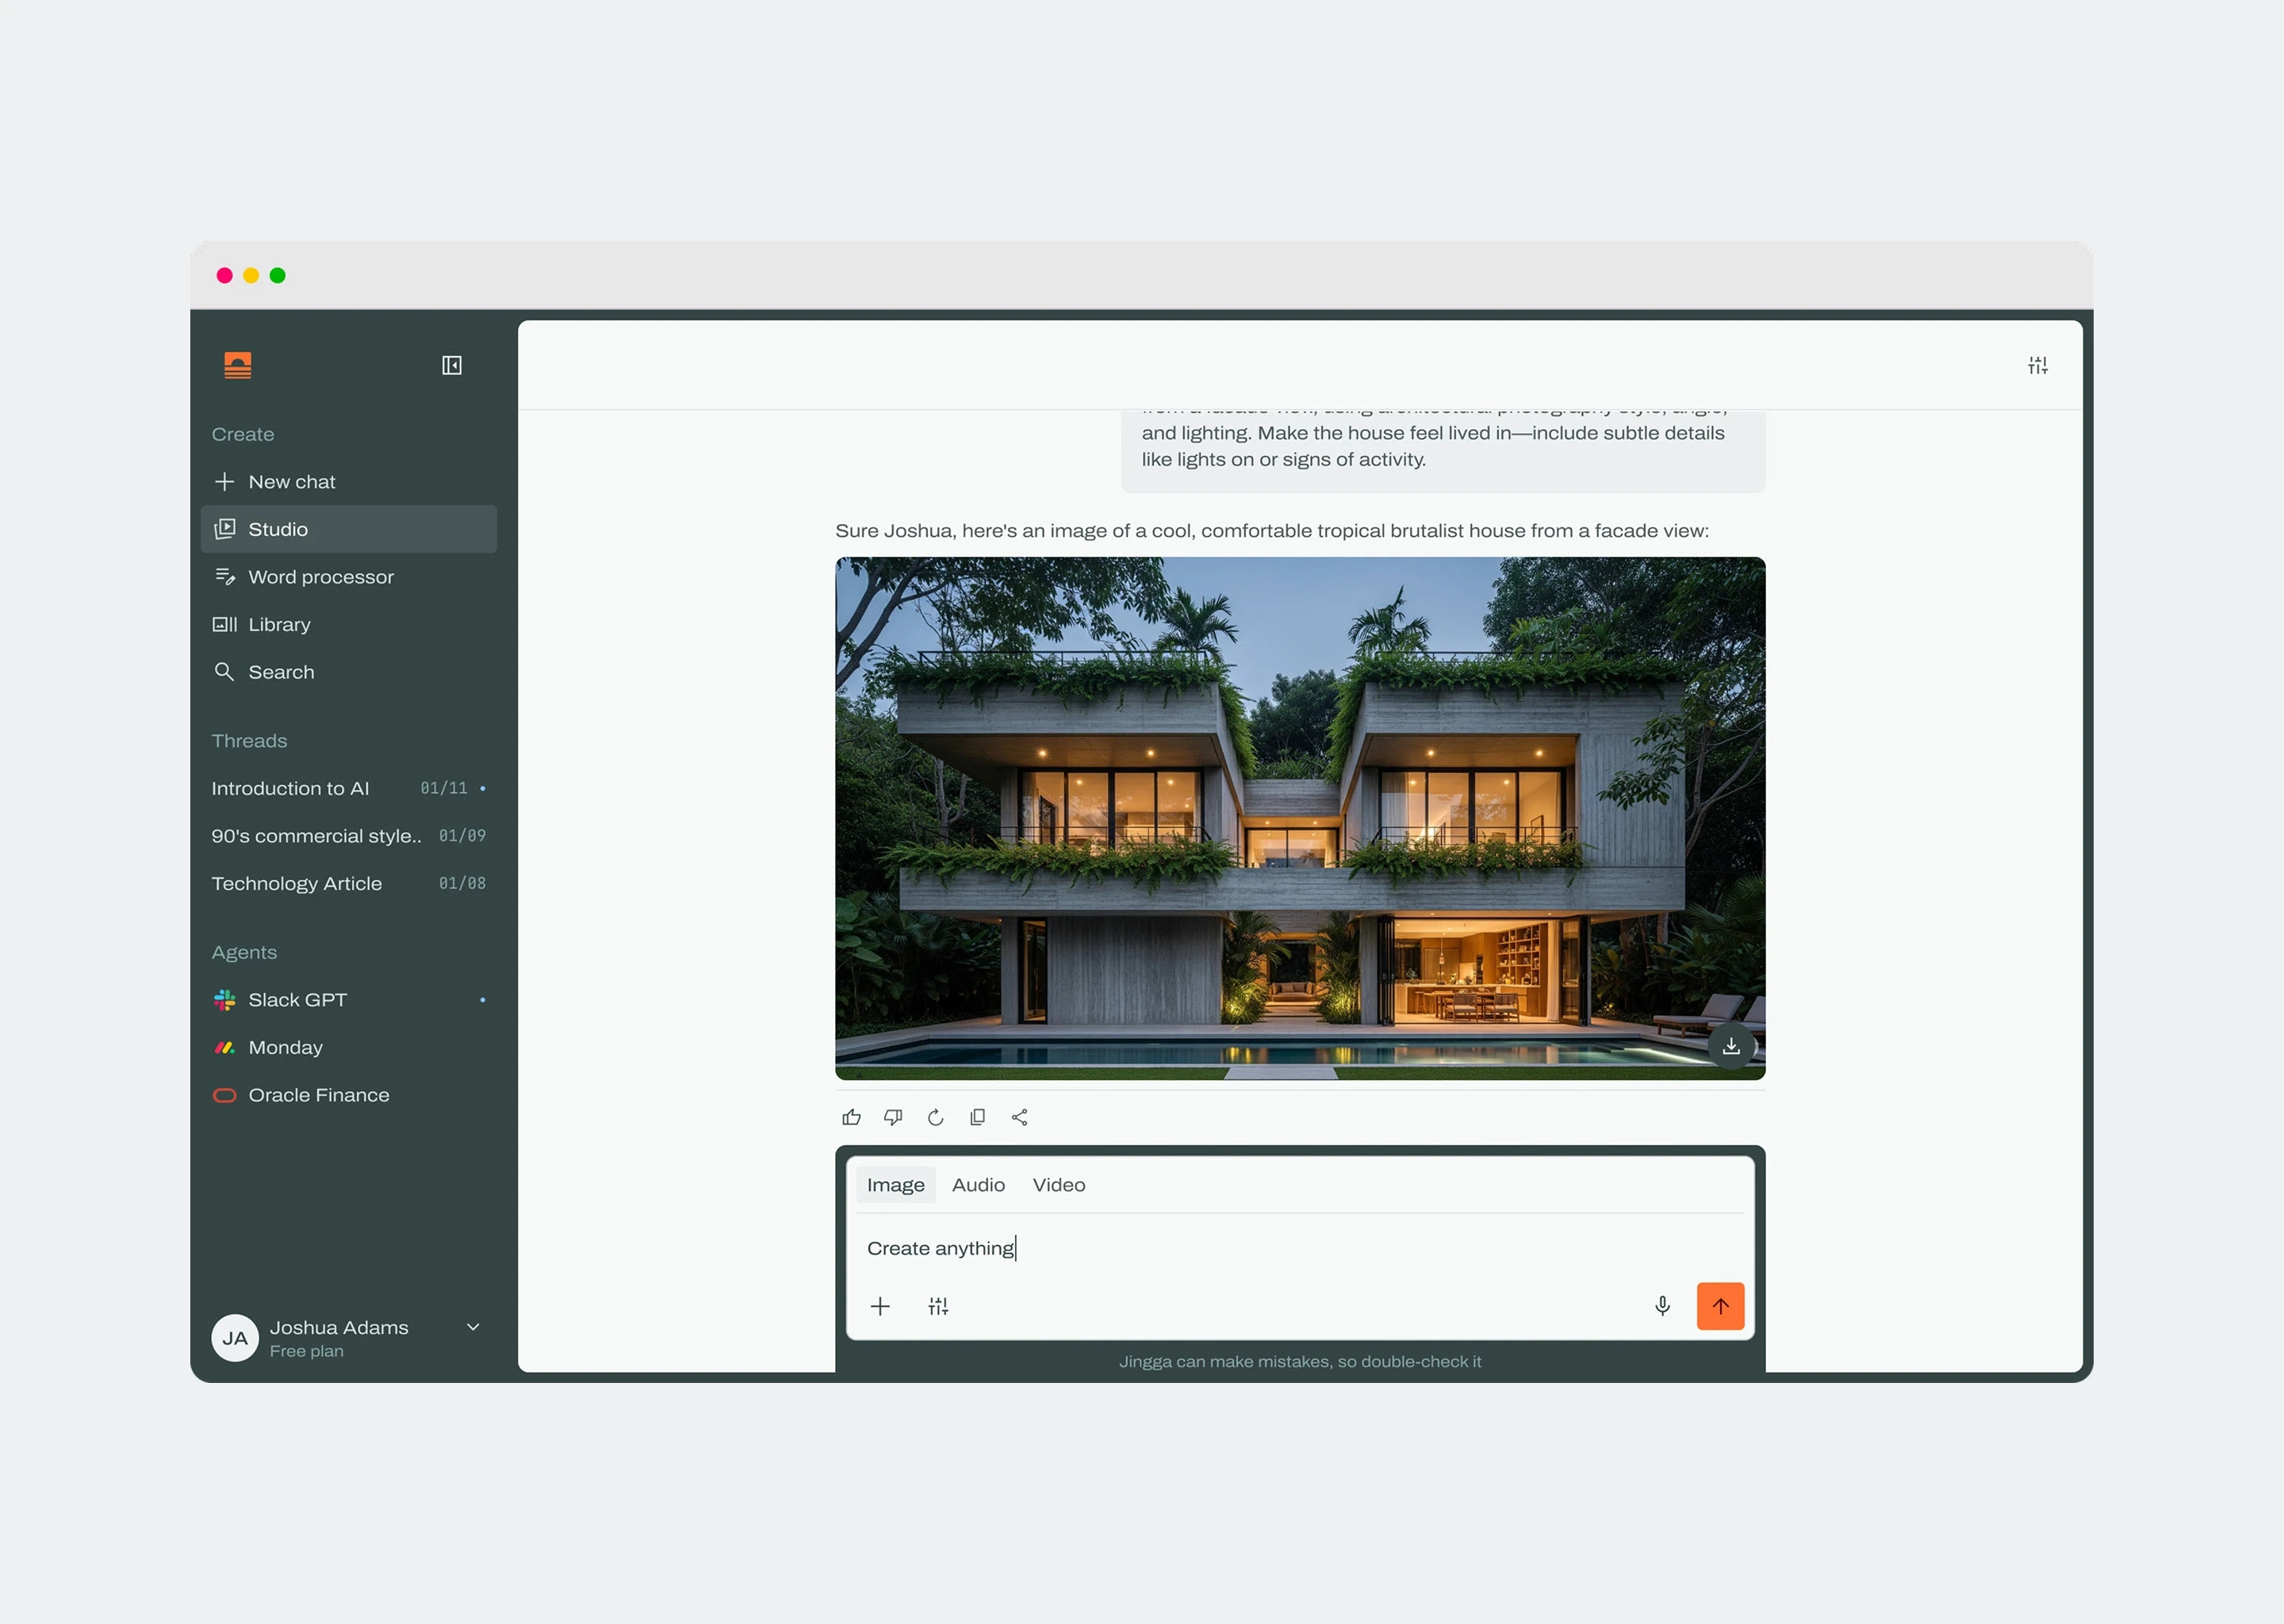Open Introduction to AI thread
2284x1624 pixels.
click(348, 788)
